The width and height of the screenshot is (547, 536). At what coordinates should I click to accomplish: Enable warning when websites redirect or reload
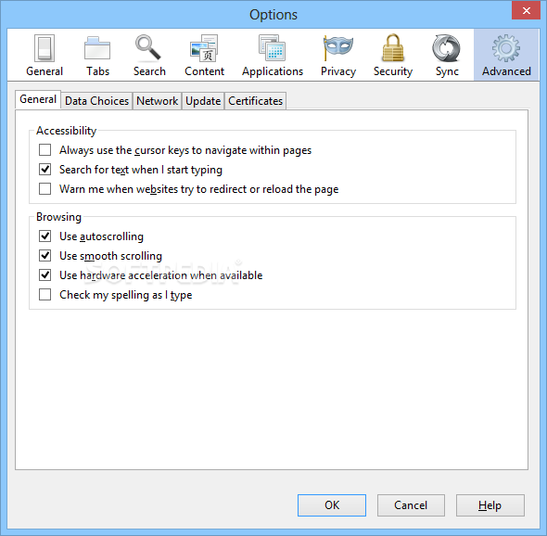(45, 189)
